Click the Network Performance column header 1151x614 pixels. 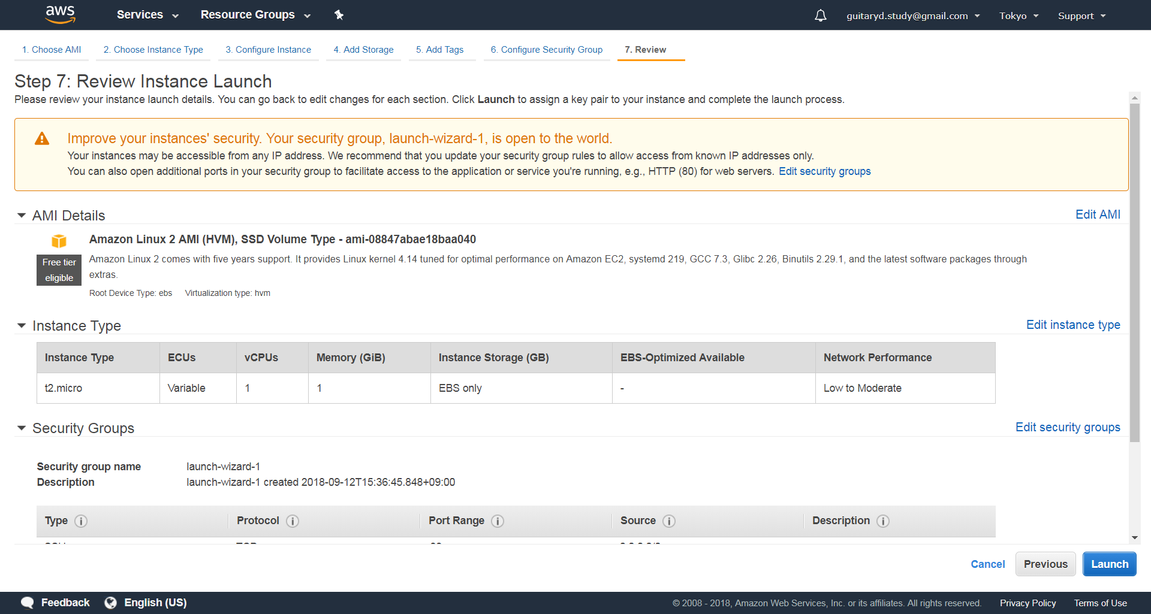tap(905, 358)
